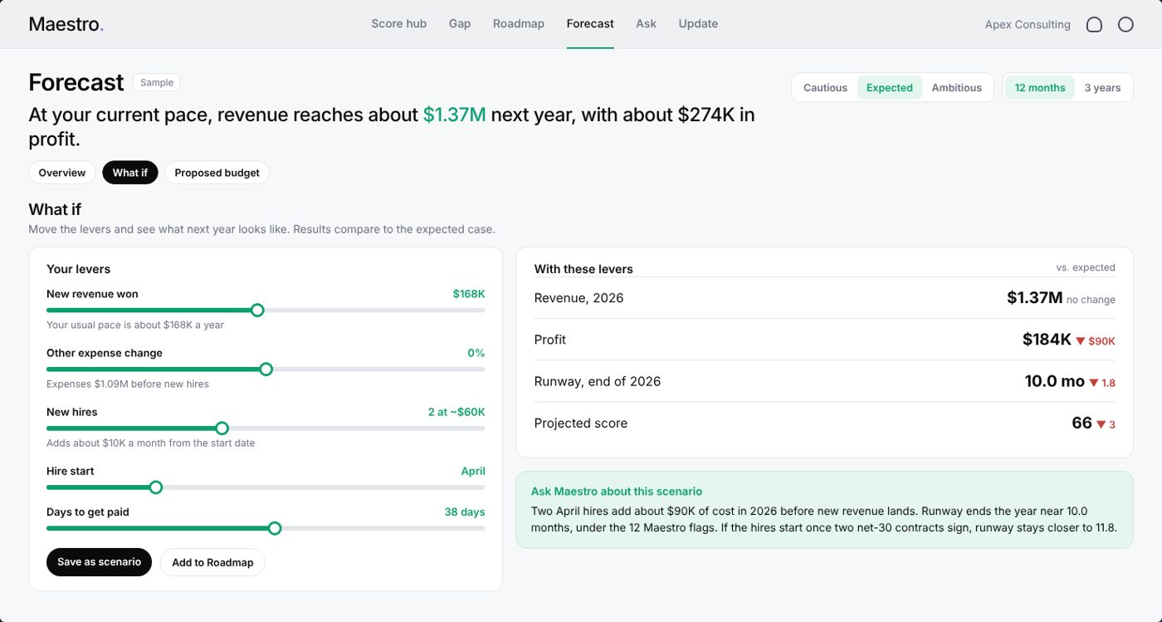
Task: Click the Sample badge next to Forecast
Action: [x=157, y=82]
